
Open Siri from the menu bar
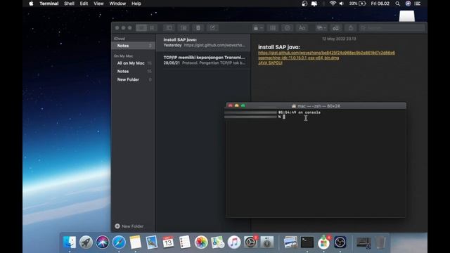click(408, 4)
